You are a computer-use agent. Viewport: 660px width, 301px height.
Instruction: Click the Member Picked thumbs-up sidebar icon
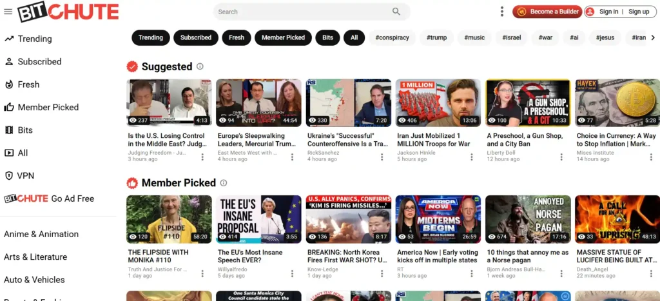tap(9, 108)
